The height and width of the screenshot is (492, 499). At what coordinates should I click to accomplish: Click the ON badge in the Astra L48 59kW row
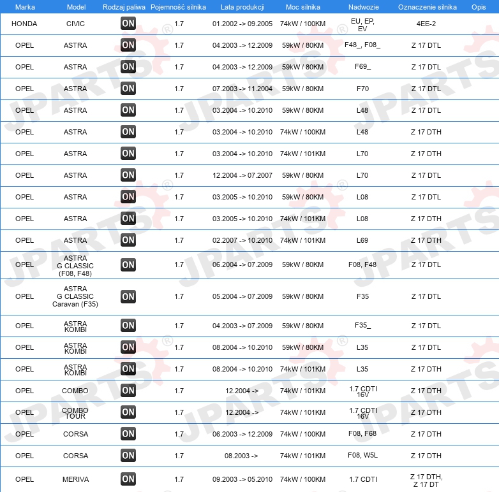128,110
